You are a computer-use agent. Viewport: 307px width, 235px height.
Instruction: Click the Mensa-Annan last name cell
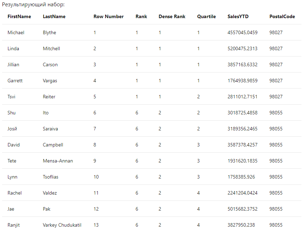(58, 161)
